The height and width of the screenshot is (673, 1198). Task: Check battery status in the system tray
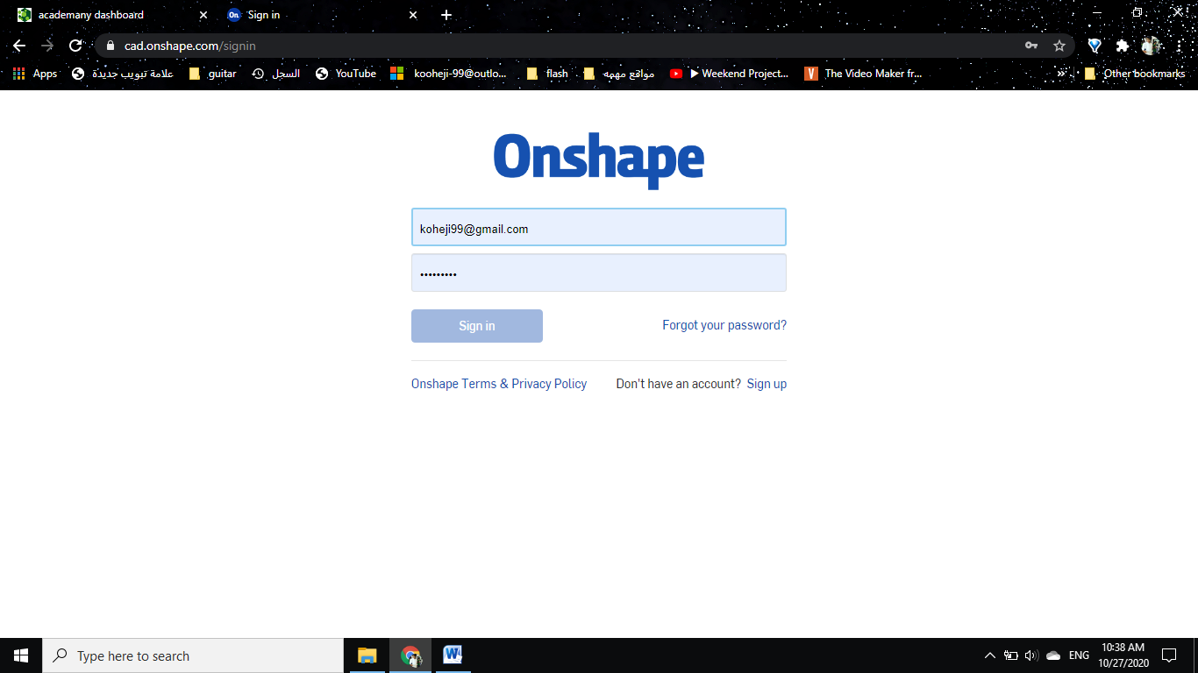tap(1011, 655)
